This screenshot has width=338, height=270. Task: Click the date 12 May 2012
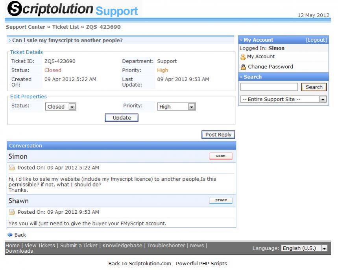[314, 15]
